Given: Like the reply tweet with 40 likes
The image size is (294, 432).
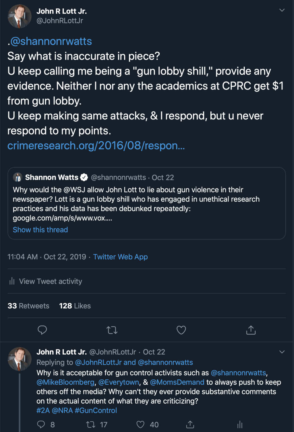Looking at the screenshot, I should click(140, 425).
